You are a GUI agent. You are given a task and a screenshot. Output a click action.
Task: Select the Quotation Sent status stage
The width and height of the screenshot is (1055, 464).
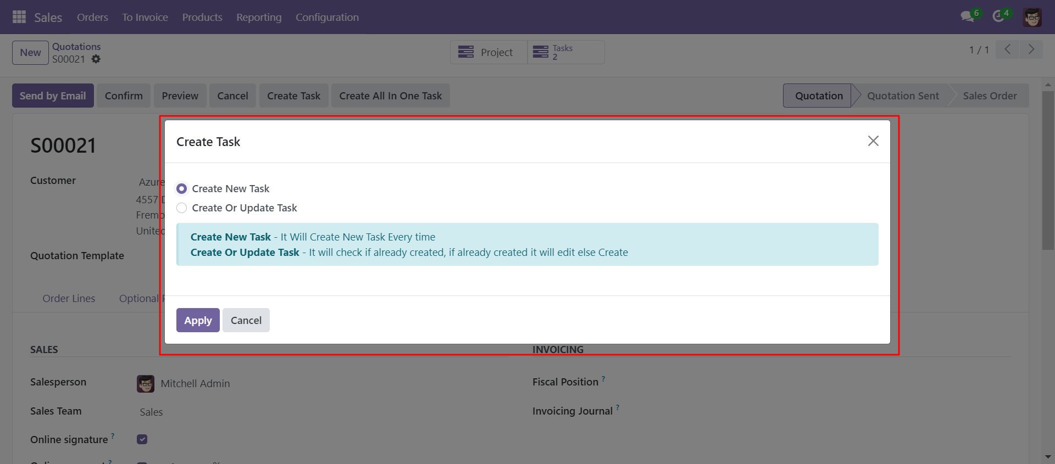pos(903,96)
